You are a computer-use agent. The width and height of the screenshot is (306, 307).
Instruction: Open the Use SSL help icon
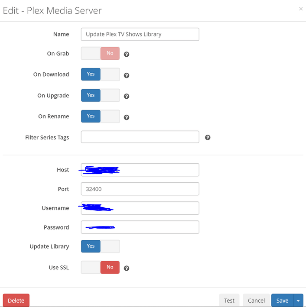tap(127, 268)
